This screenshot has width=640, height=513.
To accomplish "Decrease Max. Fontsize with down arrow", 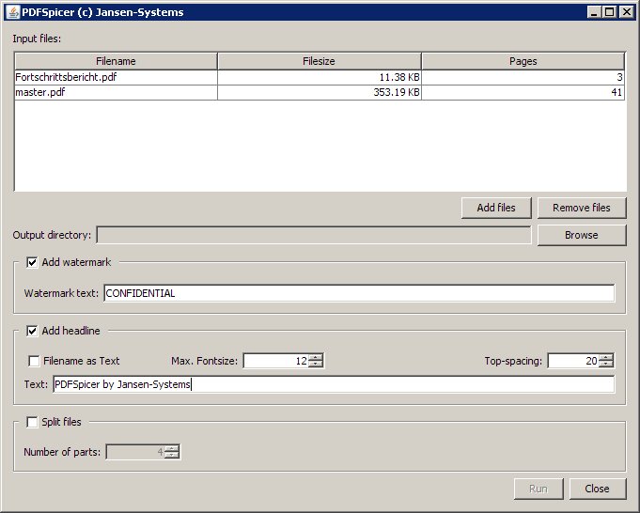I will 316,365.
